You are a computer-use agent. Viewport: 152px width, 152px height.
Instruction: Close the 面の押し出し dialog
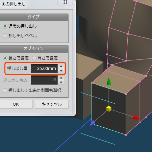pos(65,2)
